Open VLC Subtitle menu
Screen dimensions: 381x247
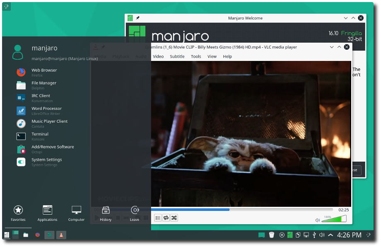point(177,56)
